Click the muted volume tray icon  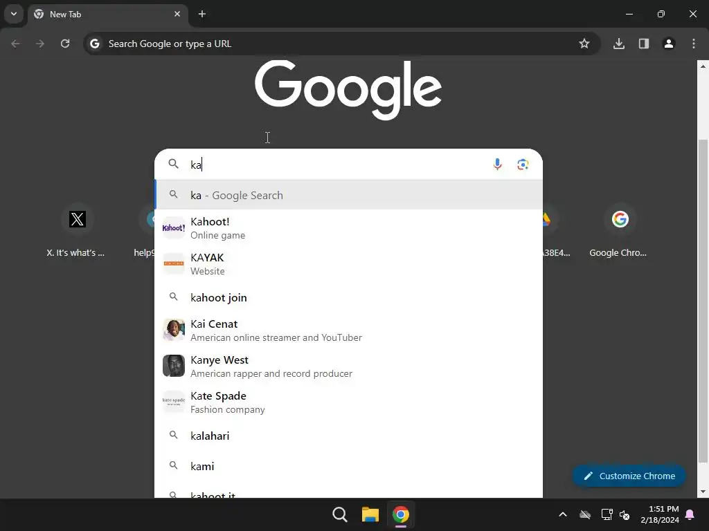(x=625, y=514)
